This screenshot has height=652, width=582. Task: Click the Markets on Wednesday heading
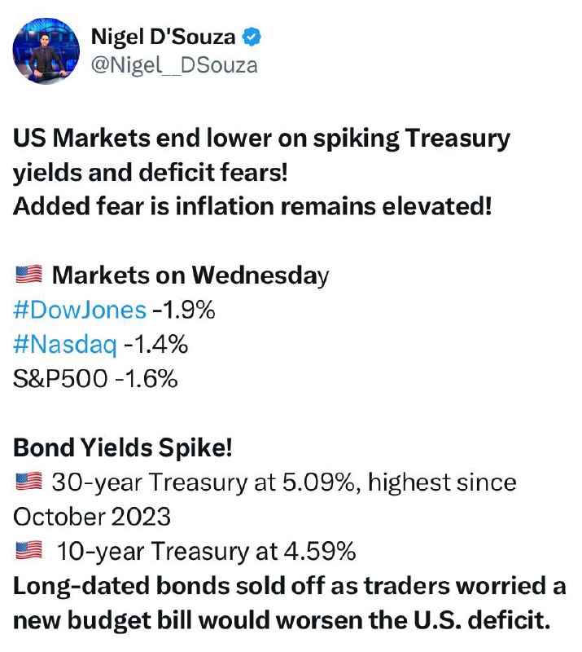coord(190,275)
